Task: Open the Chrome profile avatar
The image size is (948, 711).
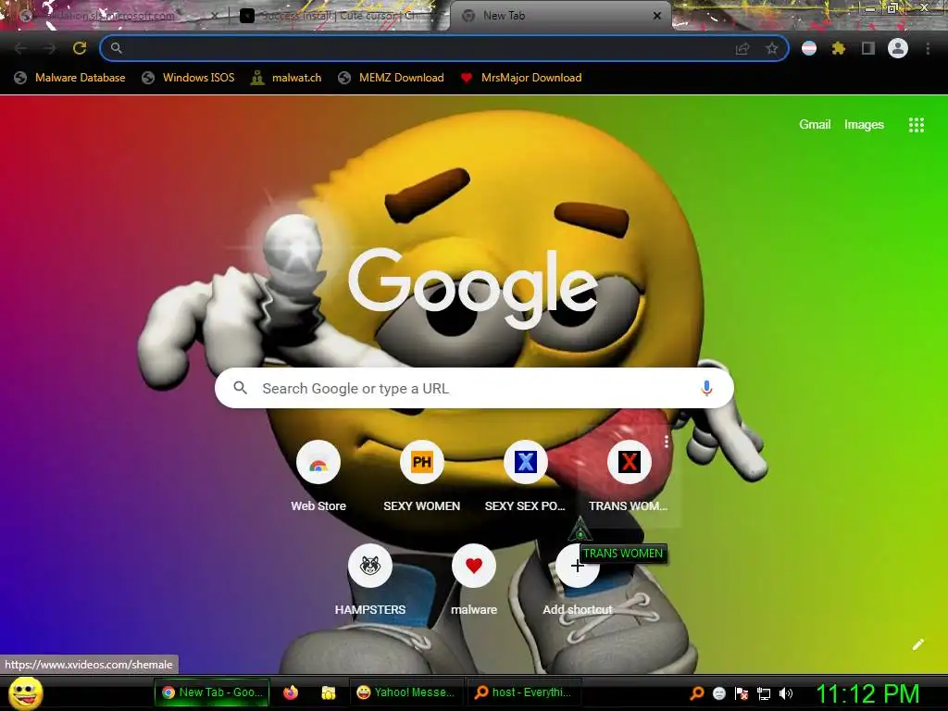Action: [x=898, y=48]
